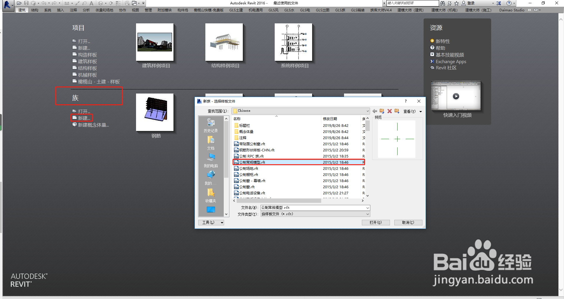Viewport: 564px width, 299px height.
Task: Click the Communication Center satellite icon
Action: (x=449, y=3)
